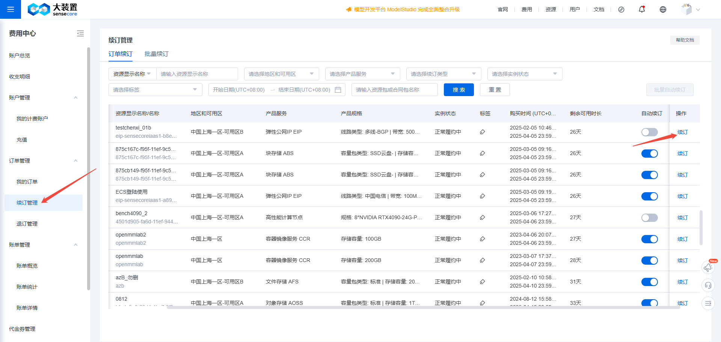Screen dimensions: 721x342
Task: Open 请选择续订类型 dropdown
Action: pyautogui.click(x=443, y=74)
